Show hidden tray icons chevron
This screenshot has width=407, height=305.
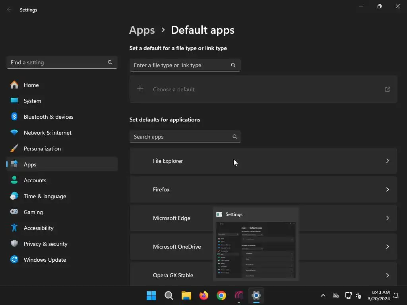(323, 295)
